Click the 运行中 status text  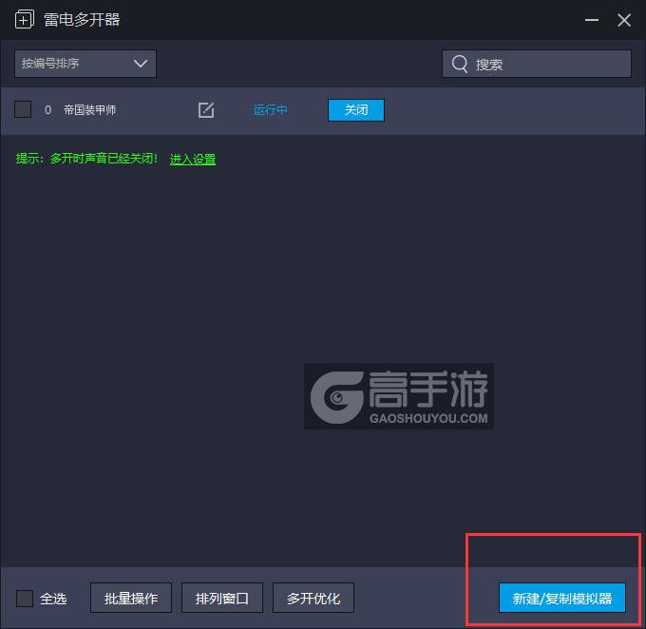(x=270, y=110)
